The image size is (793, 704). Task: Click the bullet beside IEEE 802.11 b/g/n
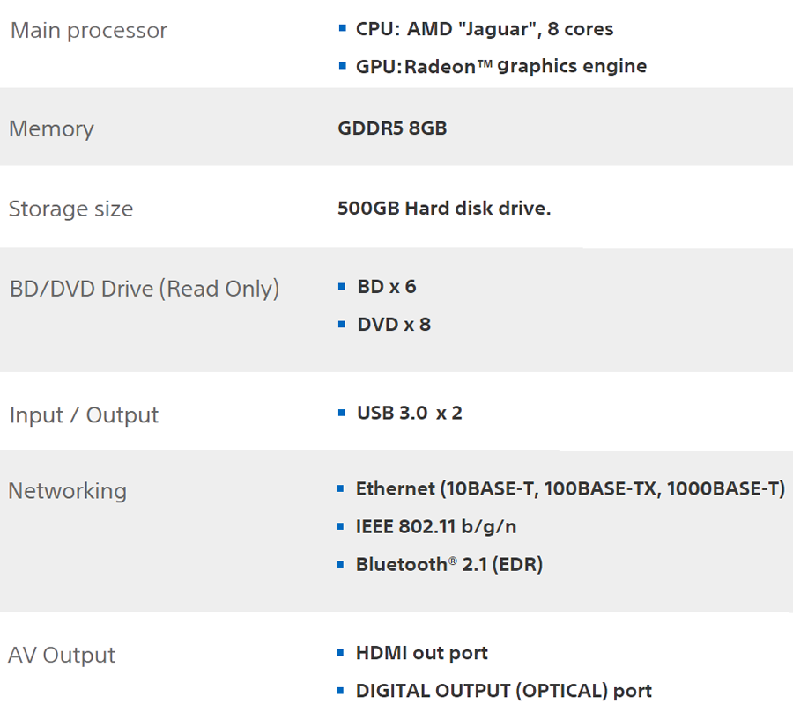[x=340, y=527]
